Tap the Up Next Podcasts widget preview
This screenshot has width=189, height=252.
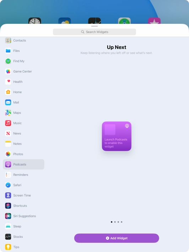pos(117,136)
